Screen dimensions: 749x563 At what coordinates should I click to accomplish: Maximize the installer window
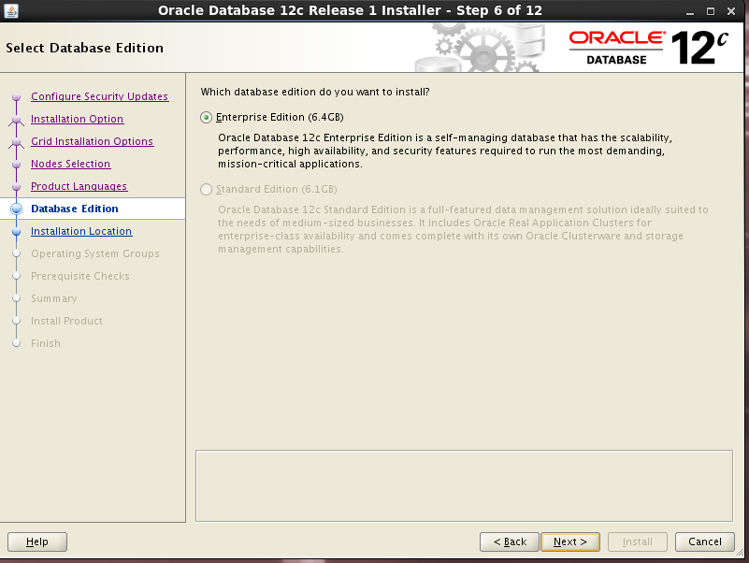tap(711, 11)
